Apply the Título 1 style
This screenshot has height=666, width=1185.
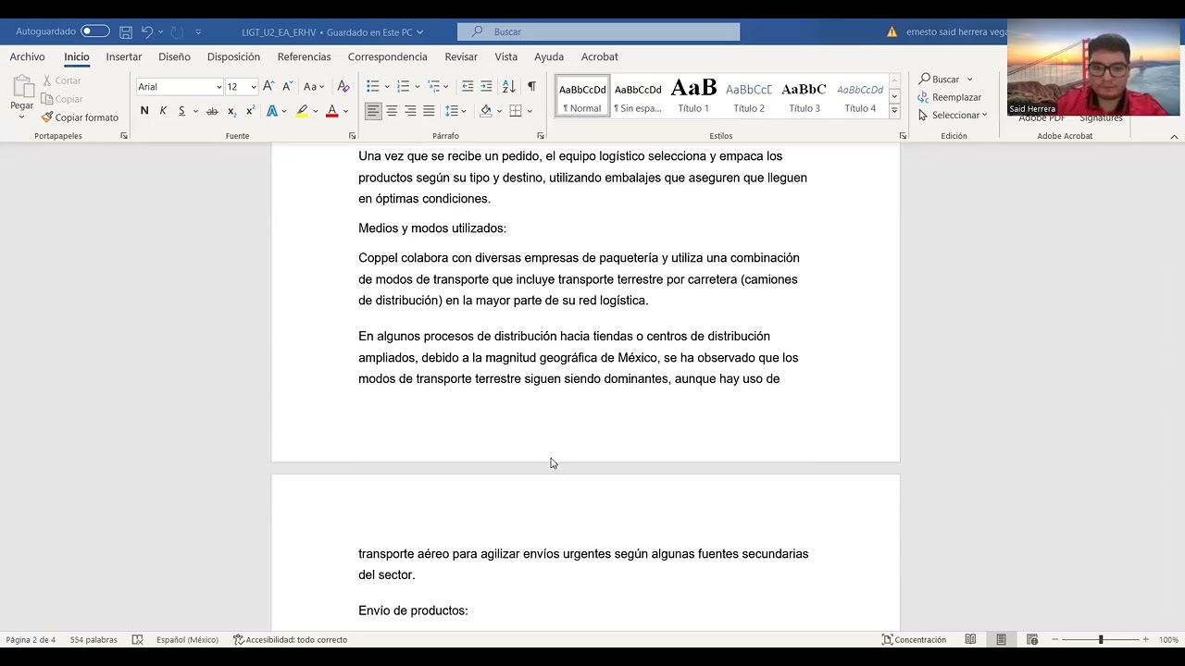(693, 96)
